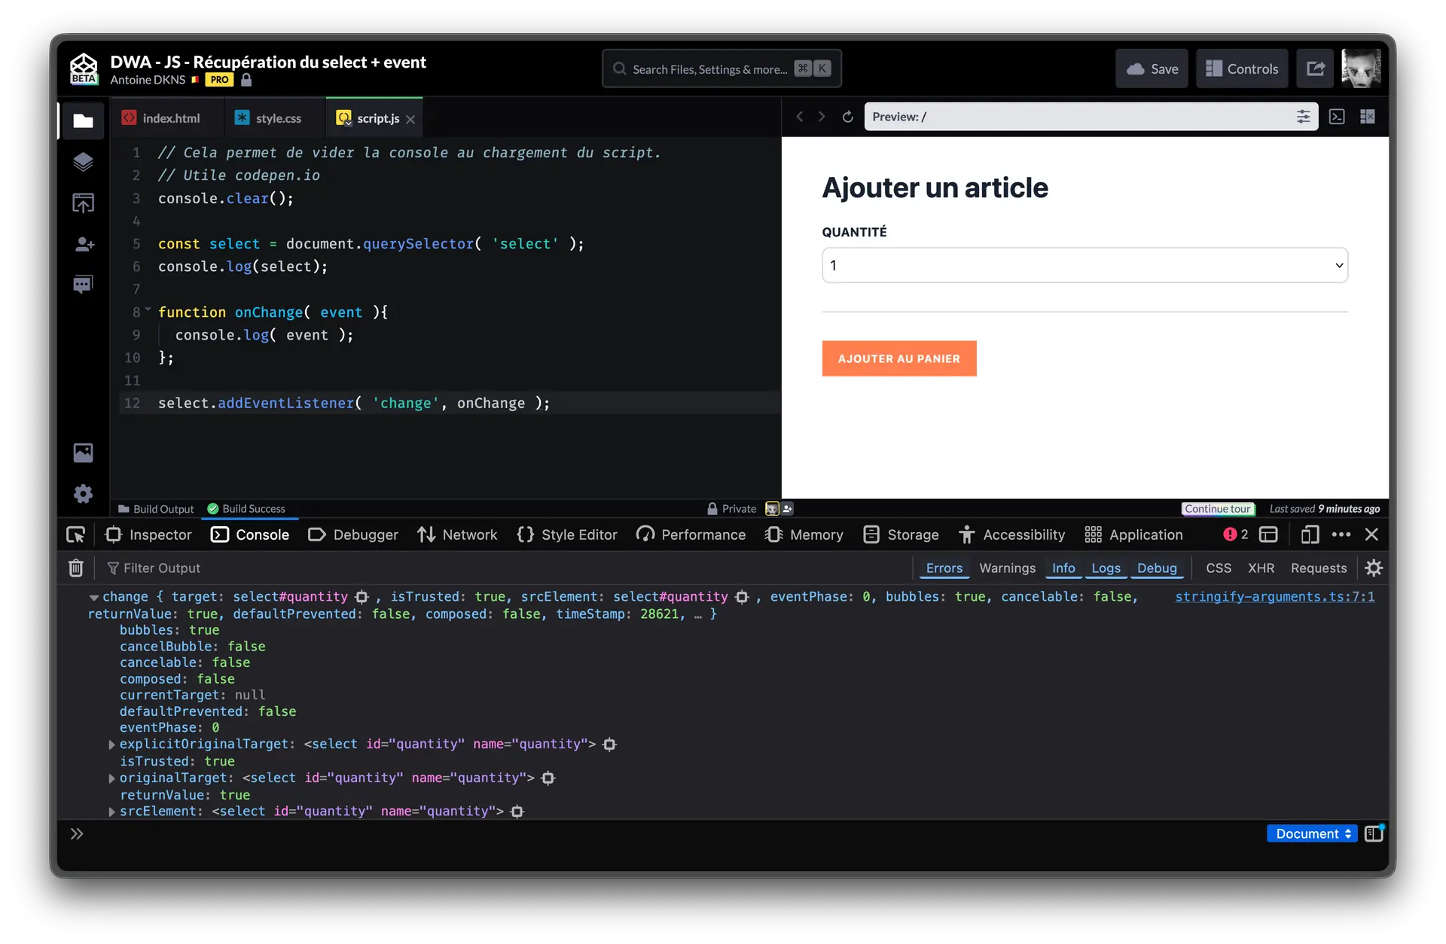The image size is (1446, 944).
Task: Click the console clear trash icon
Action: 75,568
